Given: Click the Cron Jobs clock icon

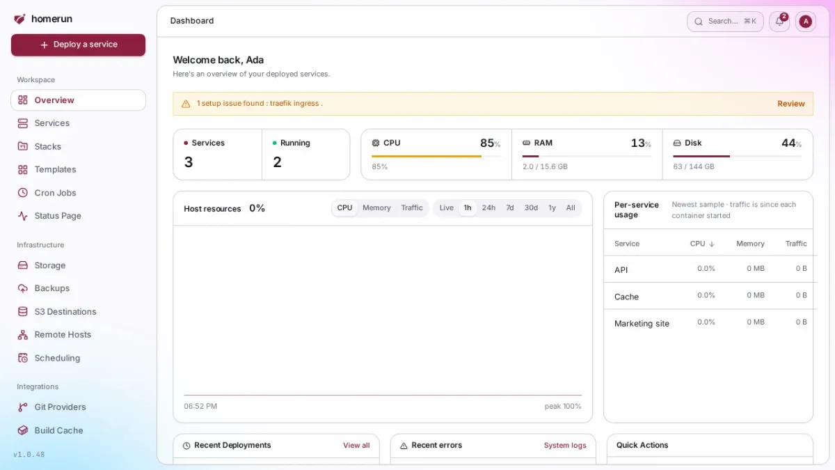Looking at the screenshot, I should click(22, 193).
